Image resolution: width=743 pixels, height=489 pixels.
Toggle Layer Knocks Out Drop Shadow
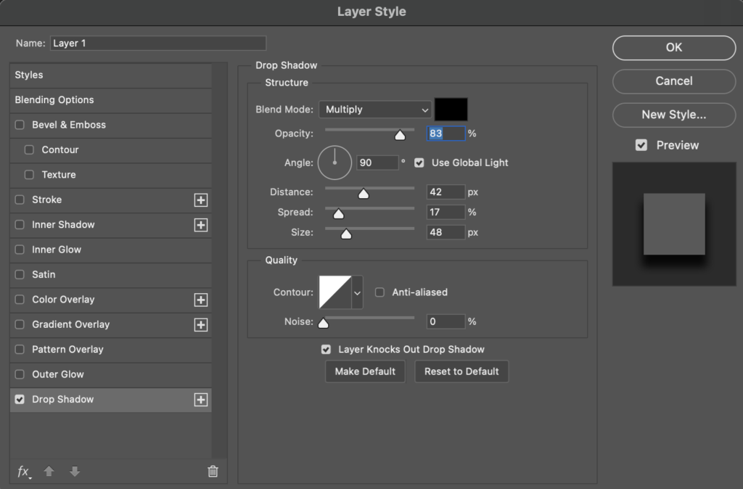pos(326,350)
